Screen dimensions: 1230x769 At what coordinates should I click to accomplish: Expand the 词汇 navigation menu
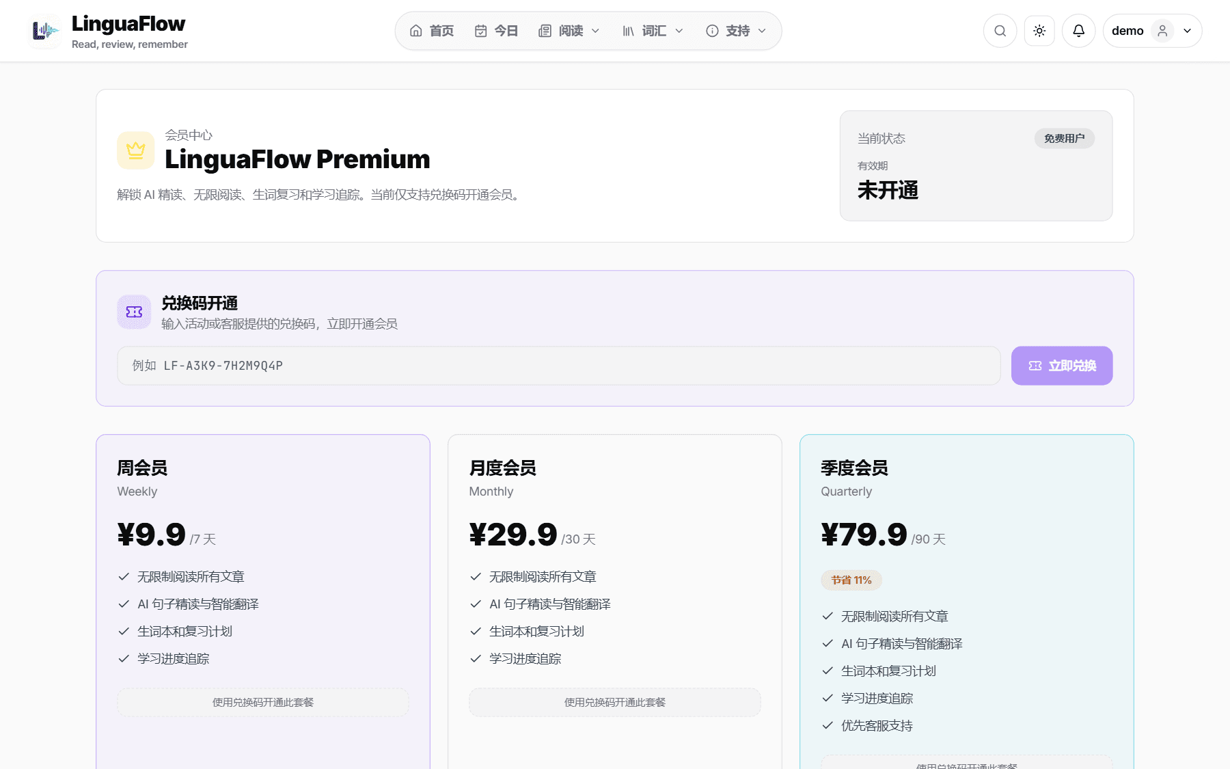[x=653, y=31]
